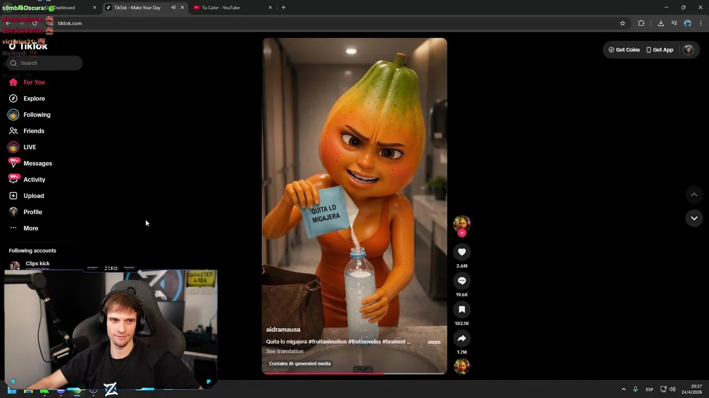Click the Get App button

pos(660,50)
